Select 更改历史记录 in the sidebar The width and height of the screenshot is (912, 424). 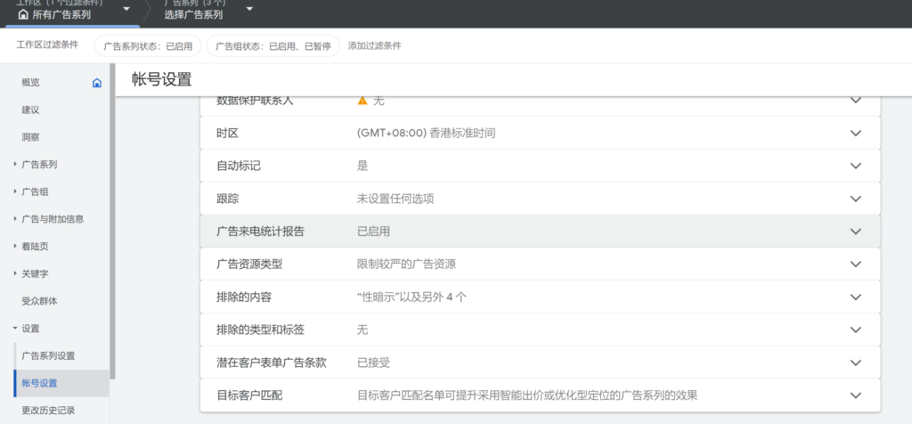[48, 411]
